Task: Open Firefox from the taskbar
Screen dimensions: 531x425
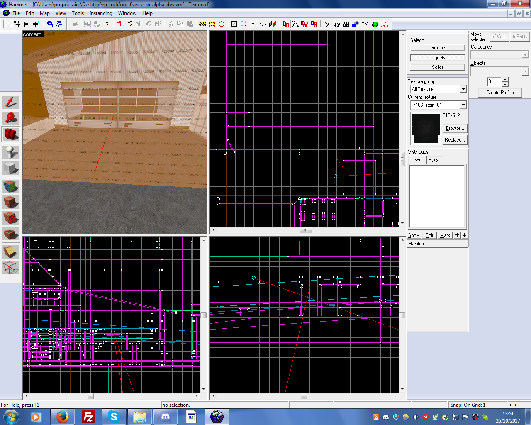Action: 63,417
